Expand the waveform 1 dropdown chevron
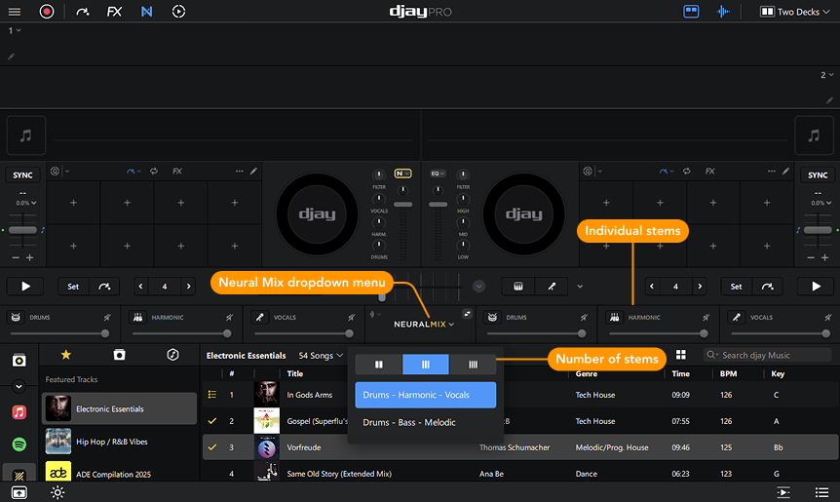This screenshot has width=840, height=502. coord(19,30)
